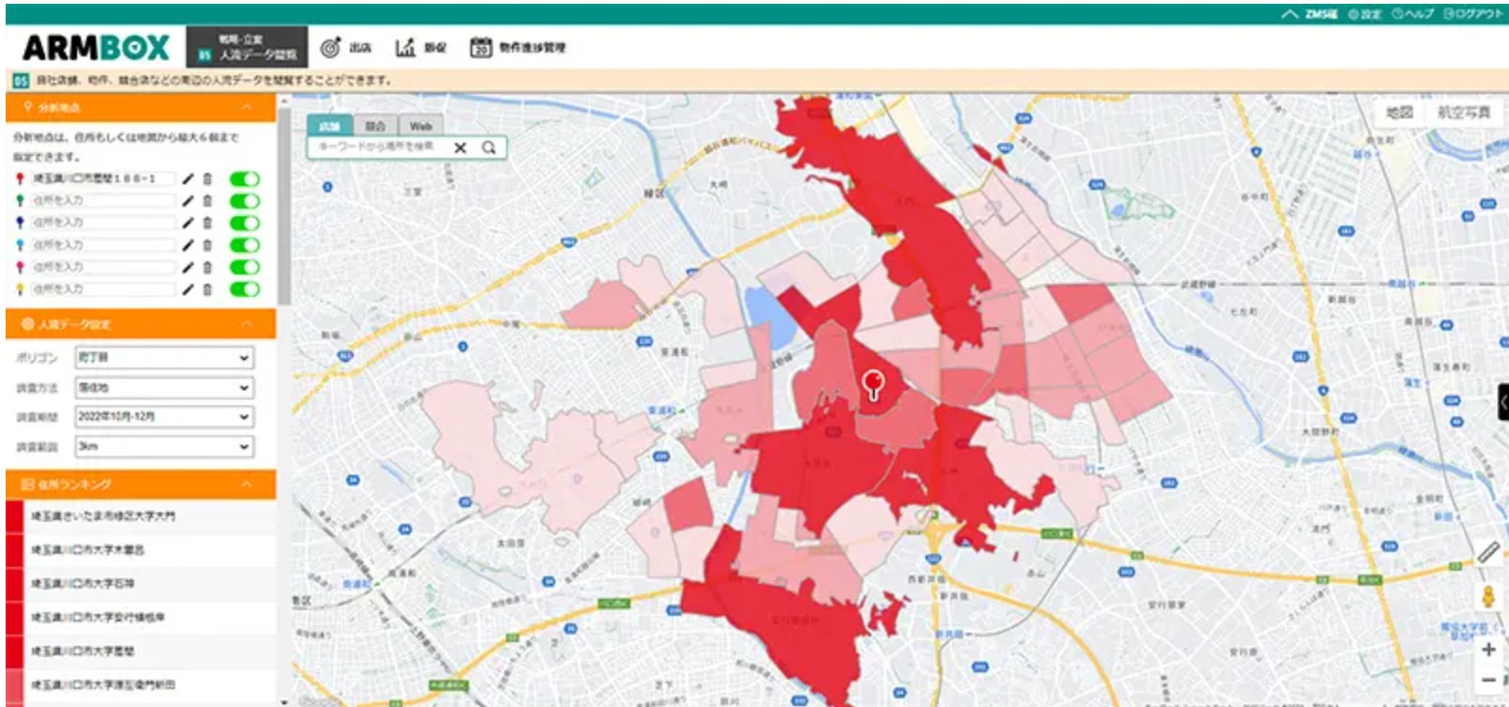Click the Street View pegman icon

[x=1487, y=597]
